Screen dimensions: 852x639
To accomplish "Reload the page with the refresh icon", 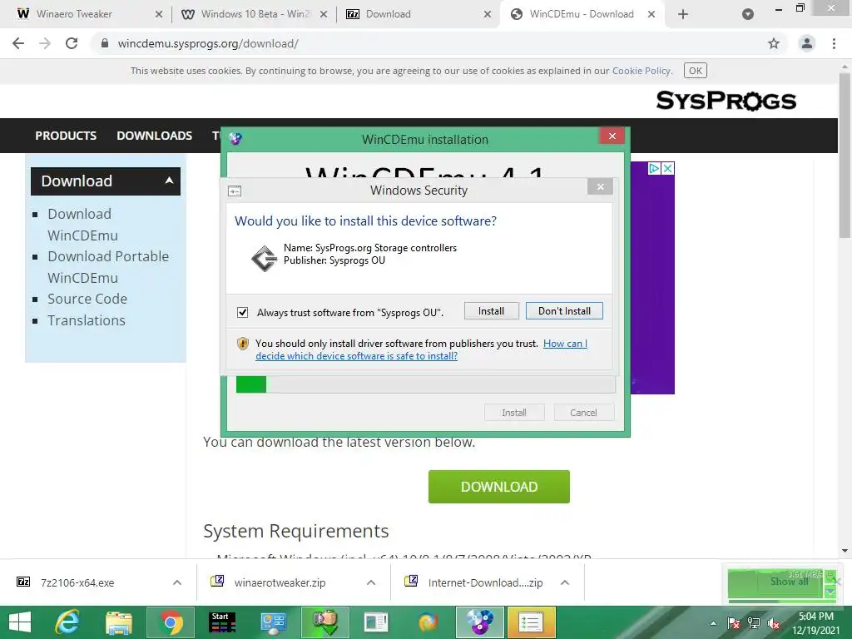I will point(72,43).
